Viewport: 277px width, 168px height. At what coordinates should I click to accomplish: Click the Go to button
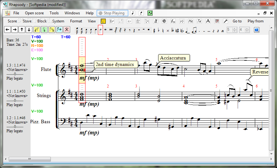click(237, 21)
